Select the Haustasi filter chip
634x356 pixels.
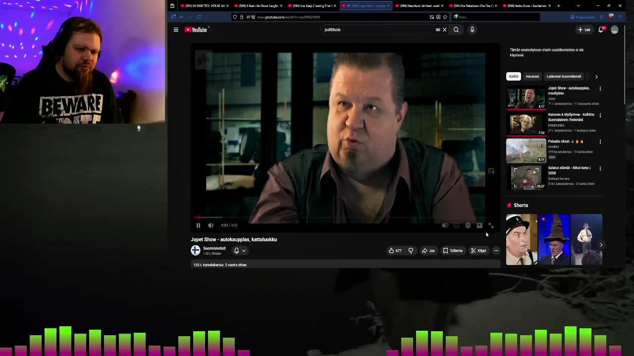[532, 77]
